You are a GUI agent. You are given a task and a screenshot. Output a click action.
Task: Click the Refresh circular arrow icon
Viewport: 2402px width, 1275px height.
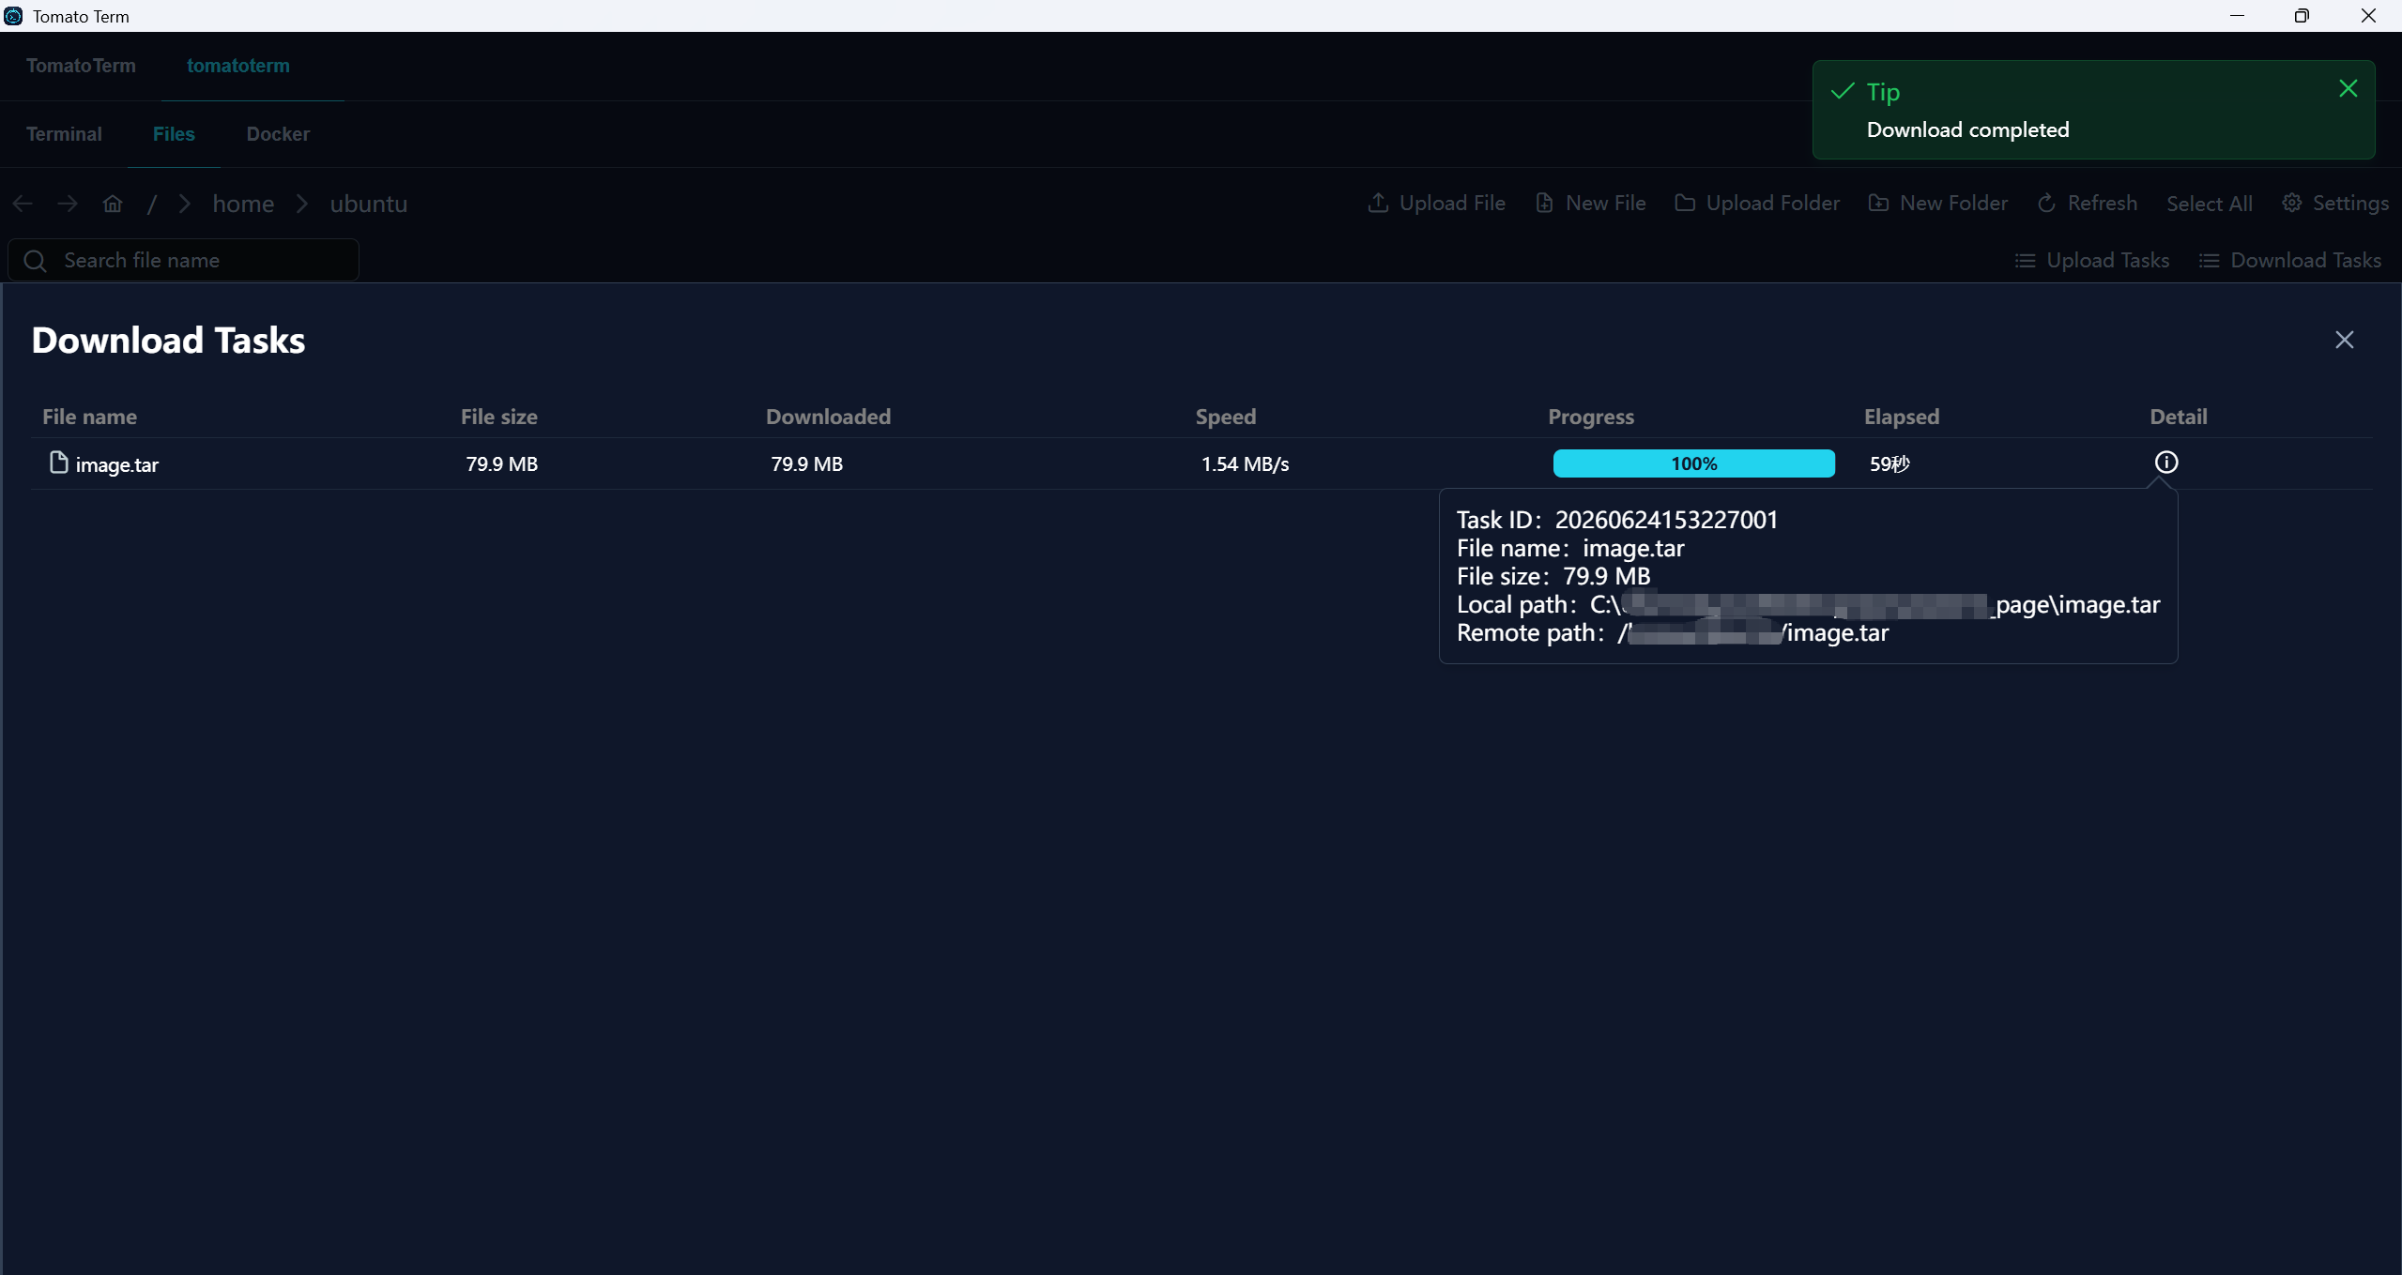click(x=2046, y=203)
